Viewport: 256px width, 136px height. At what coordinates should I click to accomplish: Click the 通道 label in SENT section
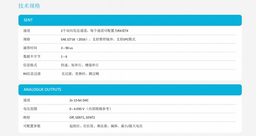(x=27, y=31)
